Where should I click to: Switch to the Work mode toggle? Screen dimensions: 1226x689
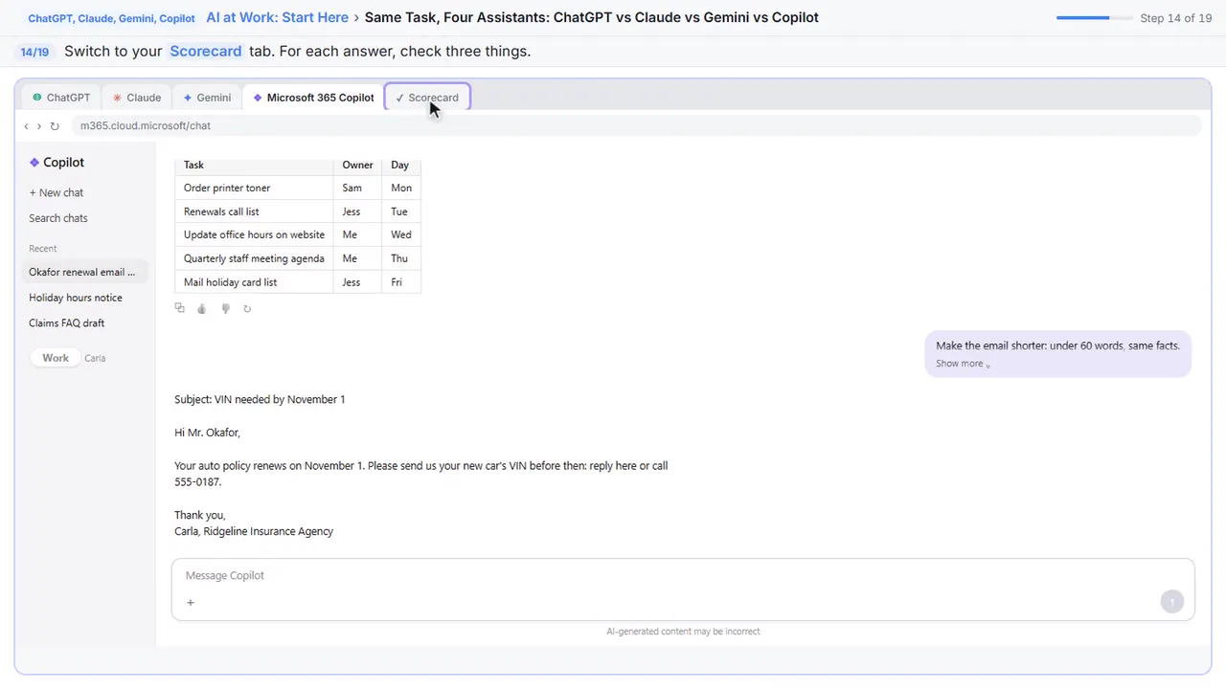[x=56, y=358]
